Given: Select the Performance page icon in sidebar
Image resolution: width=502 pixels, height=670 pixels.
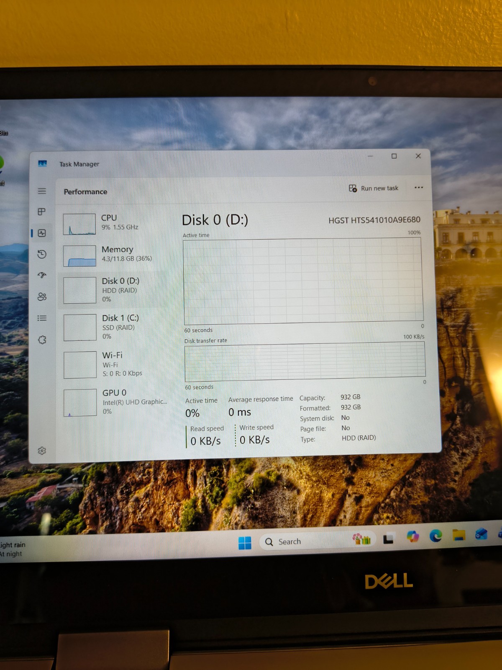Looking at the screenshot, I should (42, 233).
